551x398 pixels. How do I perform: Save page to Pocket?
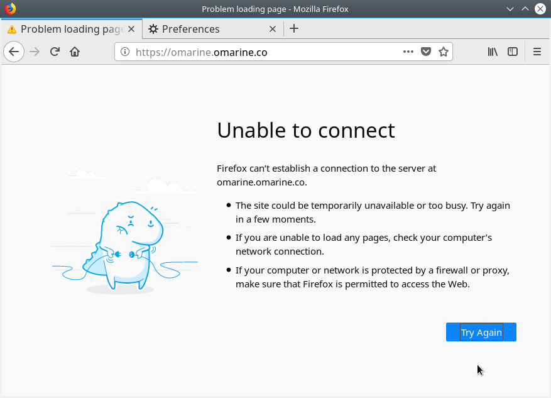[x=426, y=52]
